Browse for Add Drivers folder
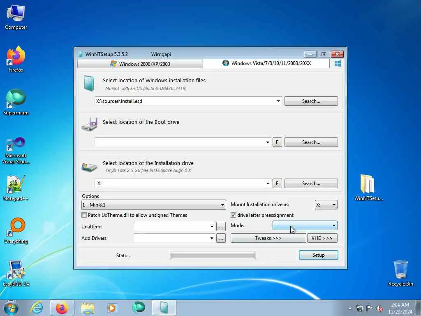Viewport: 421px width, 316px height. 221,238
